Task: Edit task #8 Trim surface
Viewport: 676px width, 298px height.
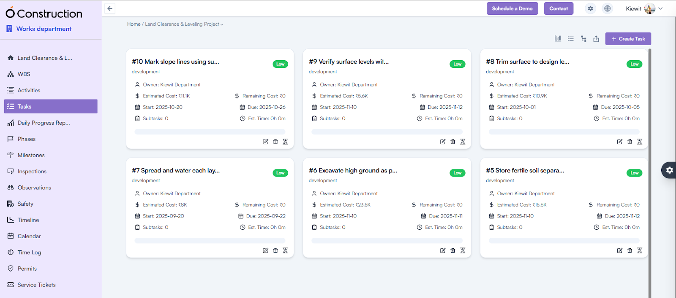Action: click(x=620, y=142)
